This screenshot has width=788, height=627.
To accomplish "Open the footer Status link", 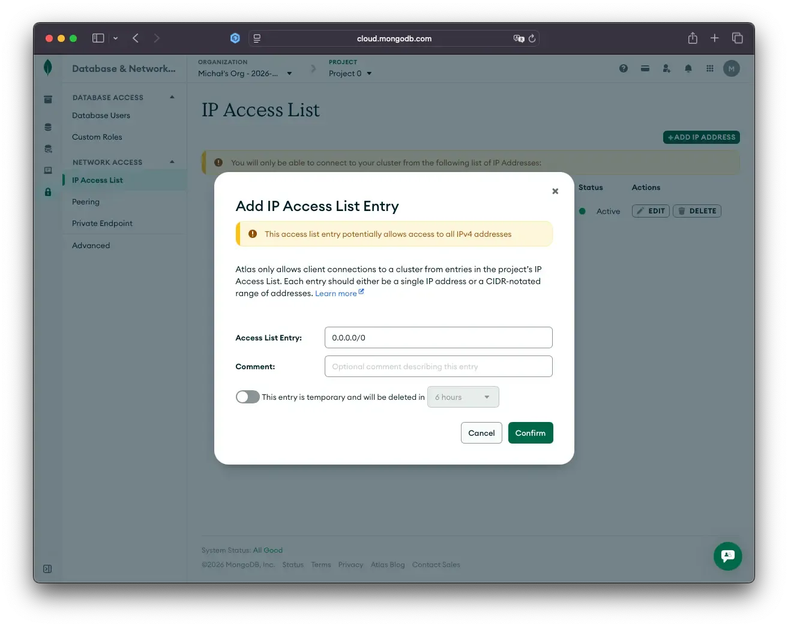I will [x=293, y=565].
